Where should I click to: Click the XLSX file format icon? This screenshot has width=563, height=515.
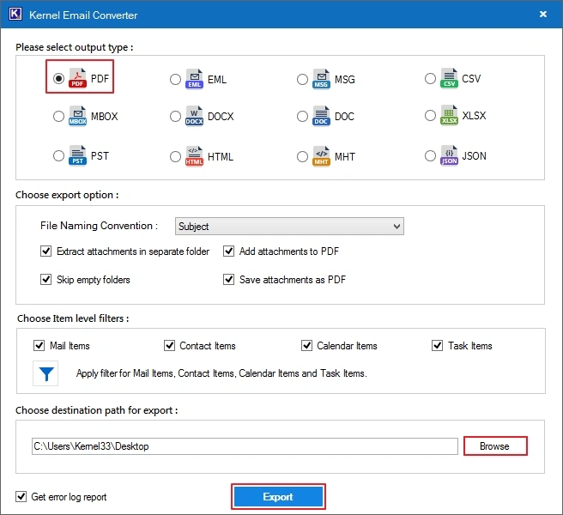[x=449, y=115]
